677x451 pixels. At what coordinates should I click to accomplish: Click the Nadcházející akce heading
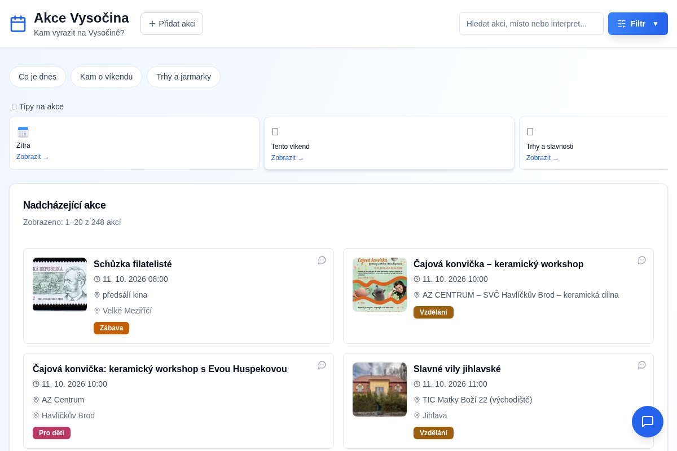click(64, 205)
